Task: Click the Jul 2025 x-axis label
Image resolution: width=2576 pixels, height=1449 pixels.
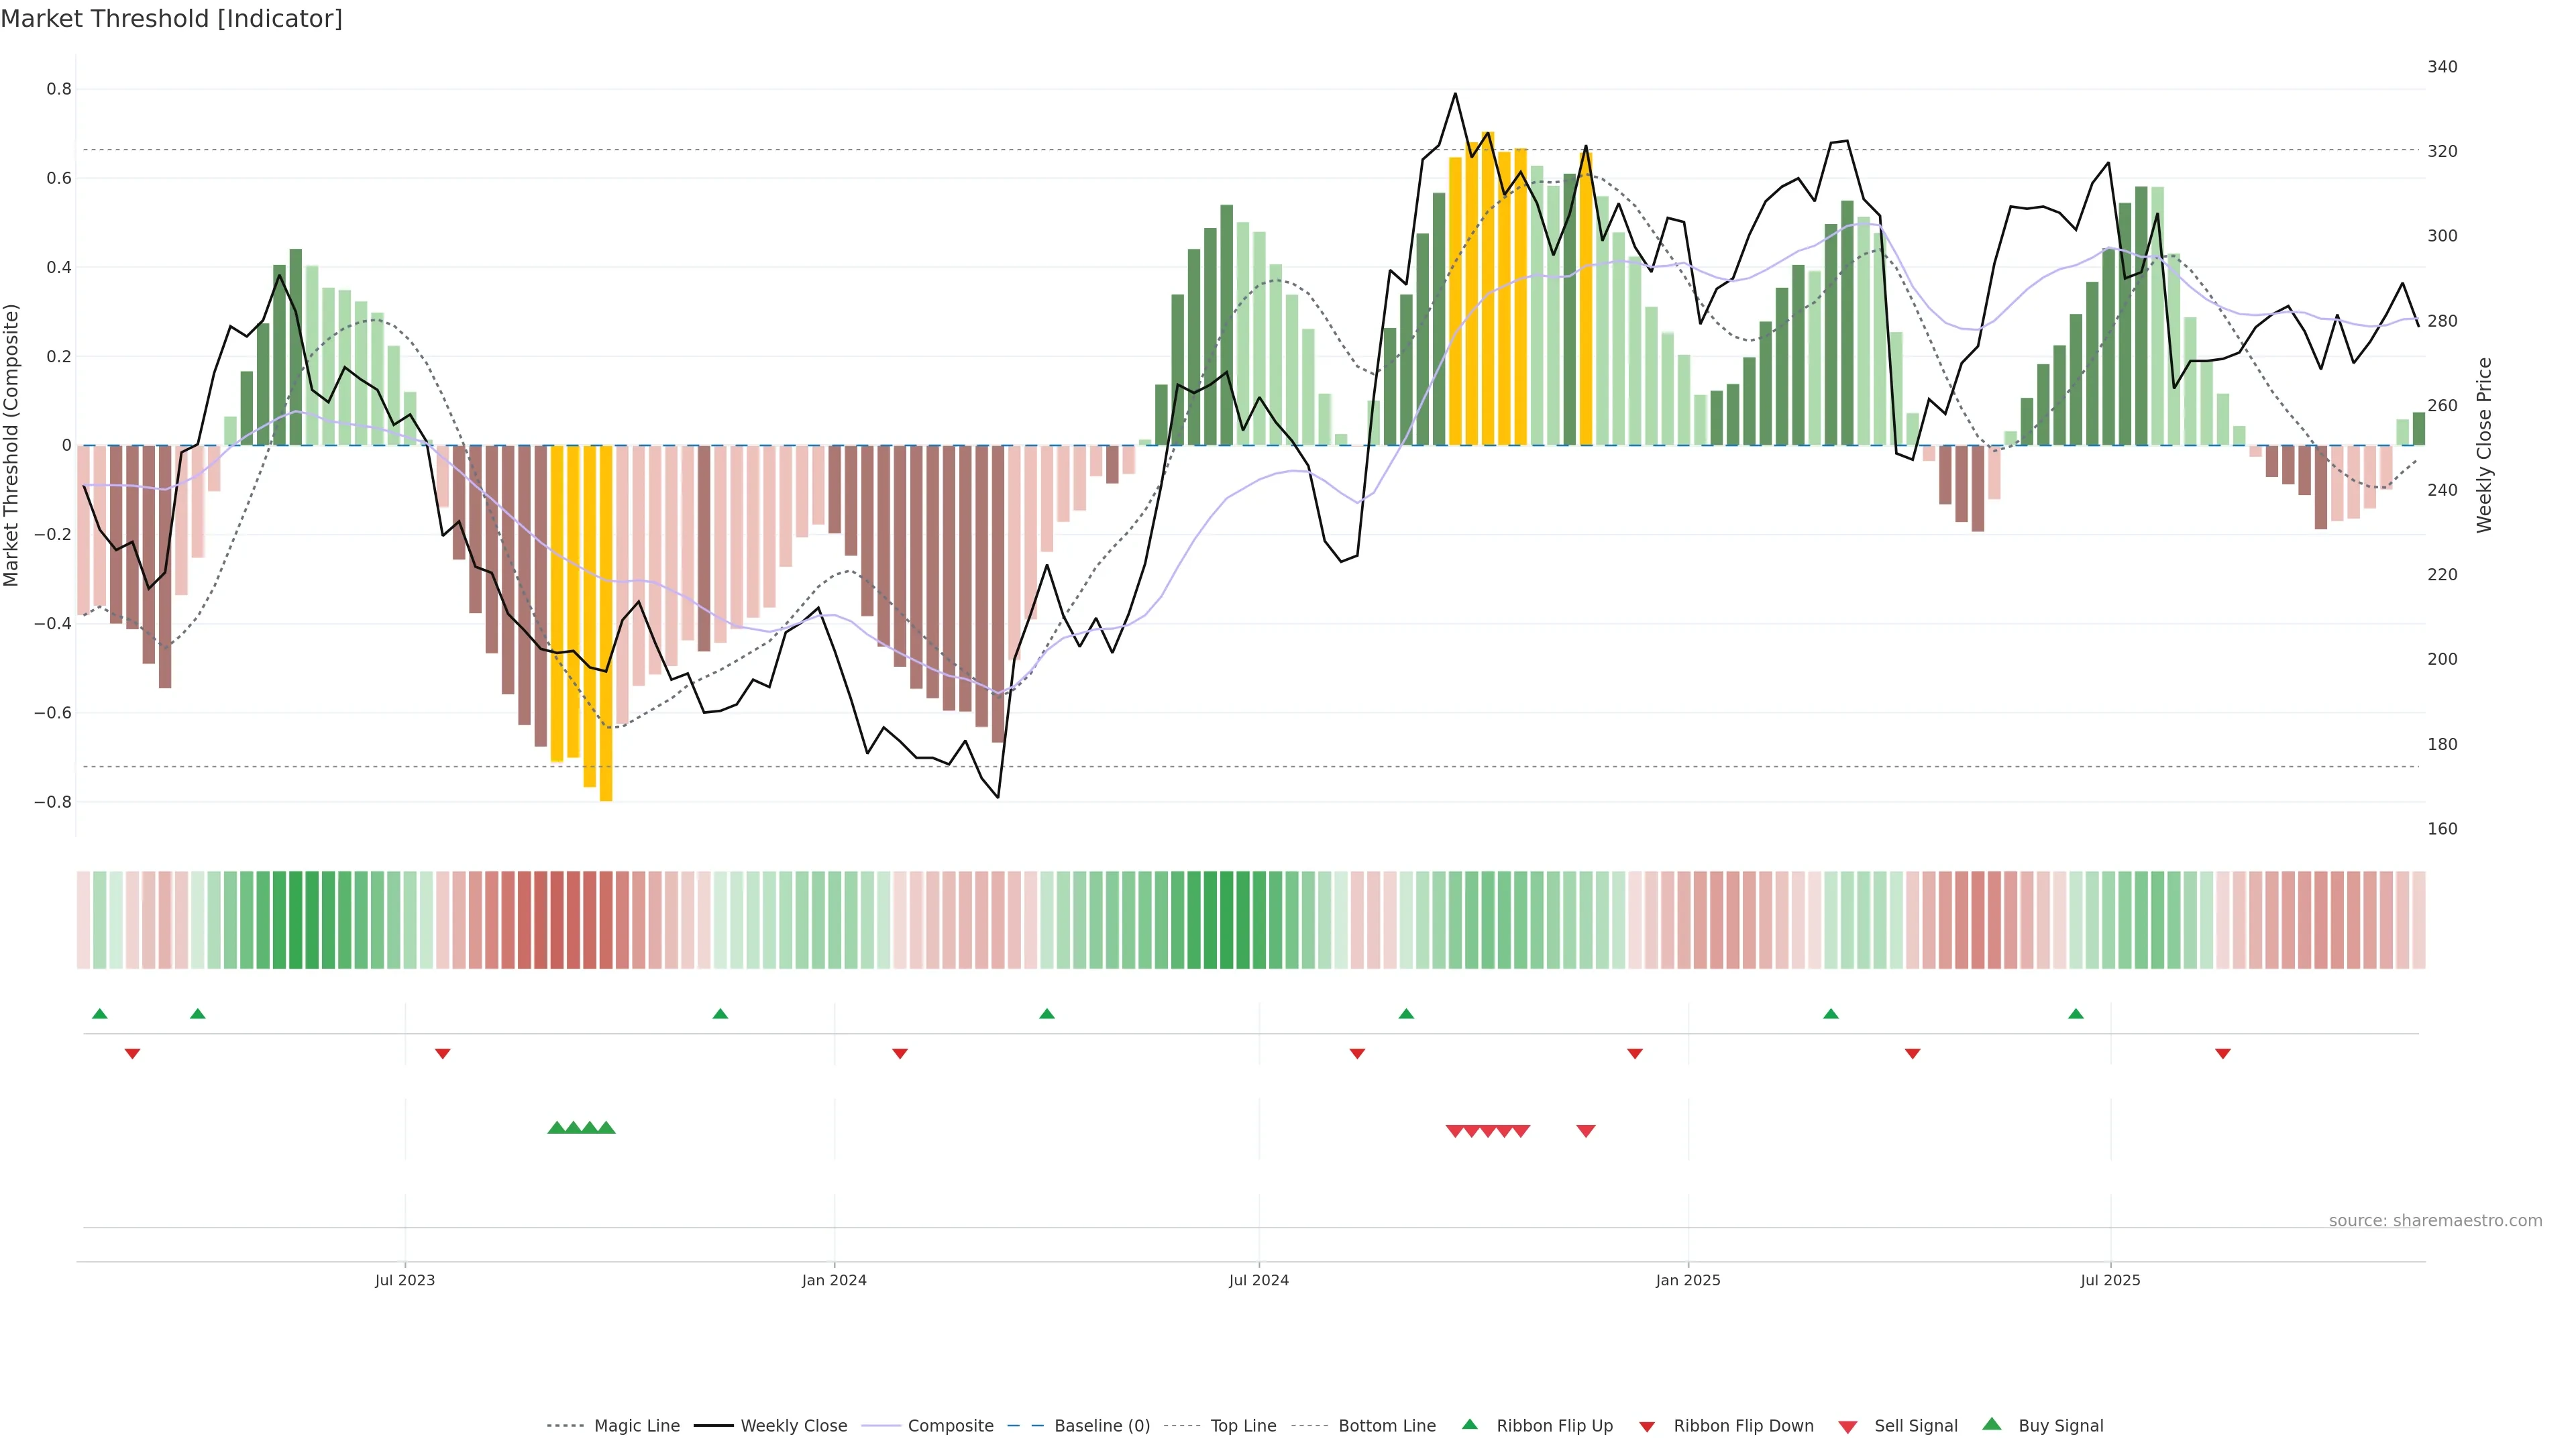Action: click(x=2110, y=1280)
